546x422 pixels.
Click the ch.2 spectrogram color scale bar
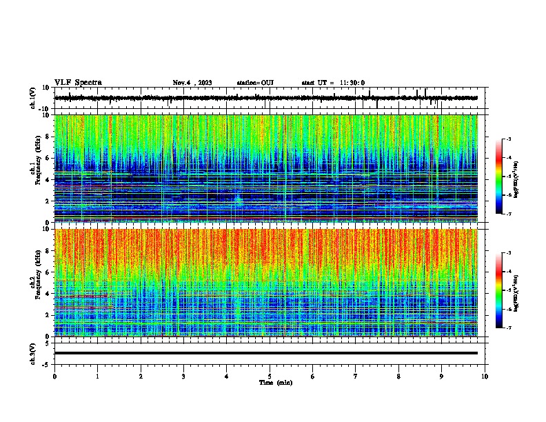(498, 290)
